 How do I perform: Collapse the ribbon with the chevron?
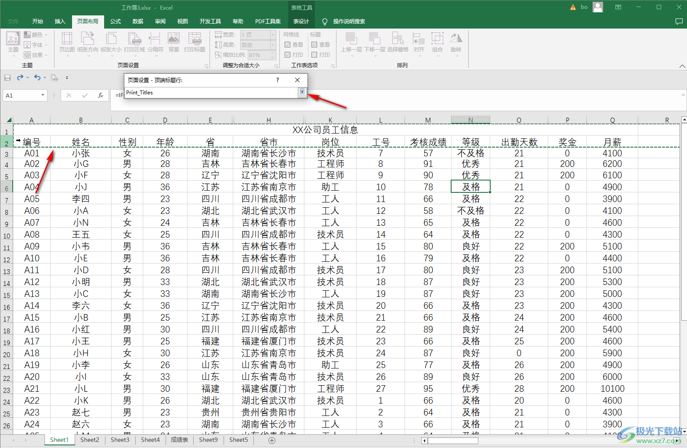tap(682, 66)
